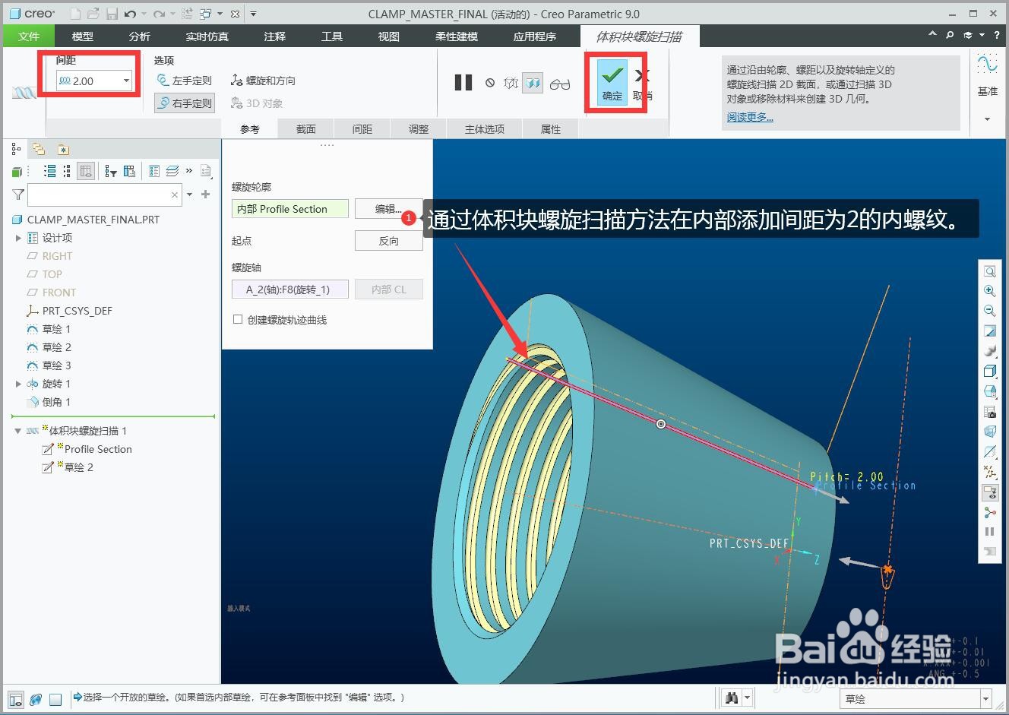Toggle the helix and direction option
Image resolution: width=1009 pixels, height=715 pixels.
(x=263, y=81)
